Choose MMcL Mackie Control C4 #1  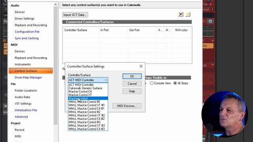[x=88, y=108]
